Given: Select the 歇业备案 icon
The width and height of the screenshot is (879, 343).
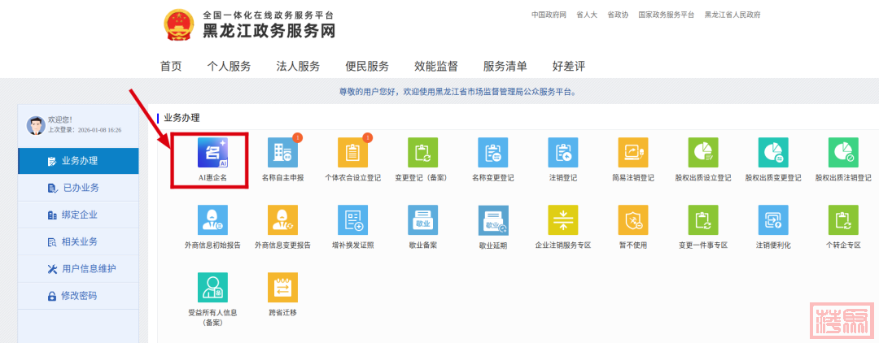Looking at the screenshot, I should pyautogui.click(x=422, y=220).
